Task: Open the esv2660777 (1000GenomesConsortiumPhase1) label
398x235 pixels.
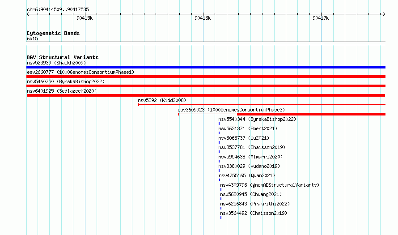Action: point(80,72)
